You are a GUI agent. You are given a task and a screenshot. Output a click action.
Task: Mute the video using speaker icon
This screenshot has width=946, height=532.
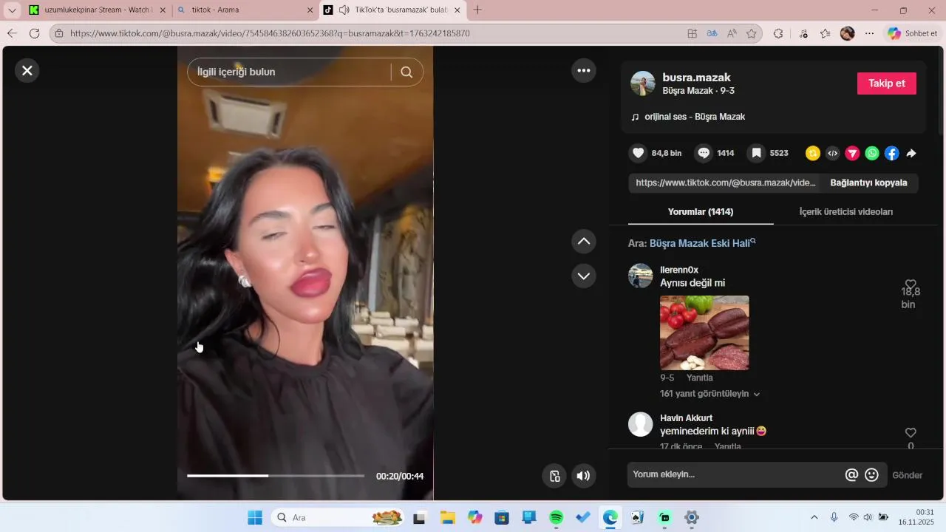tap(584, 476)
